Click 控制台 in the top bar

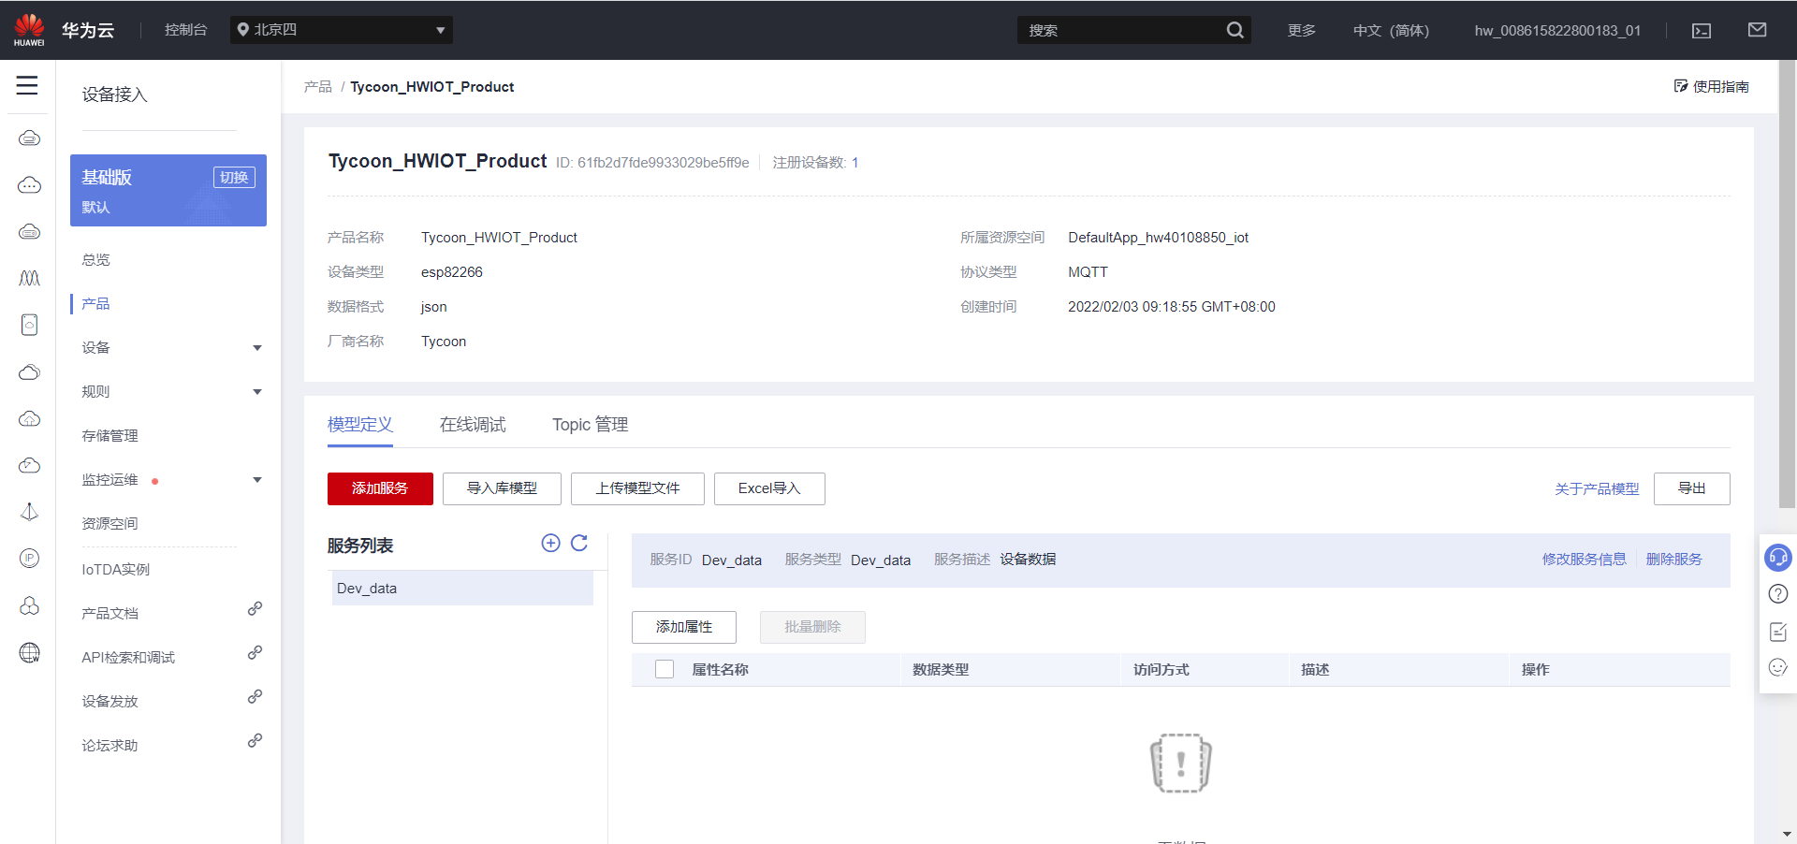[x=185, y=30]
